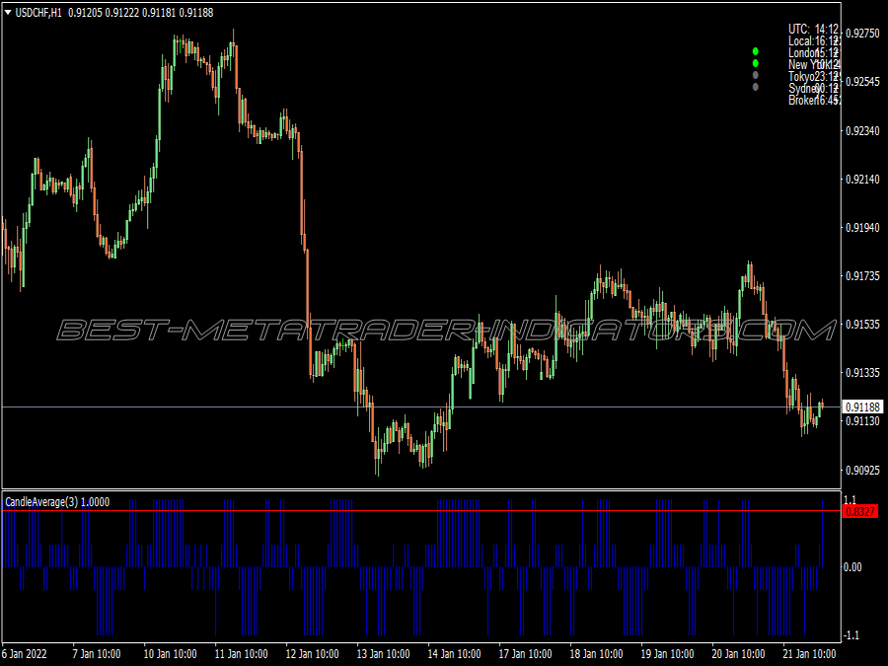Screen dimensions: 888x666
Task: Click the Broker time label
Action: [x=813, y=101]
